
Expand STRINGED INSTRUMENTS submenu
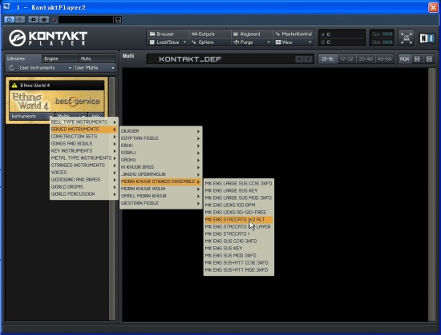83,166
